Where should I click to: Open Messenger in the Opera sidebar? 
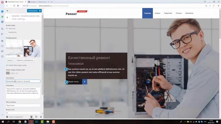[x=2, y=11]
